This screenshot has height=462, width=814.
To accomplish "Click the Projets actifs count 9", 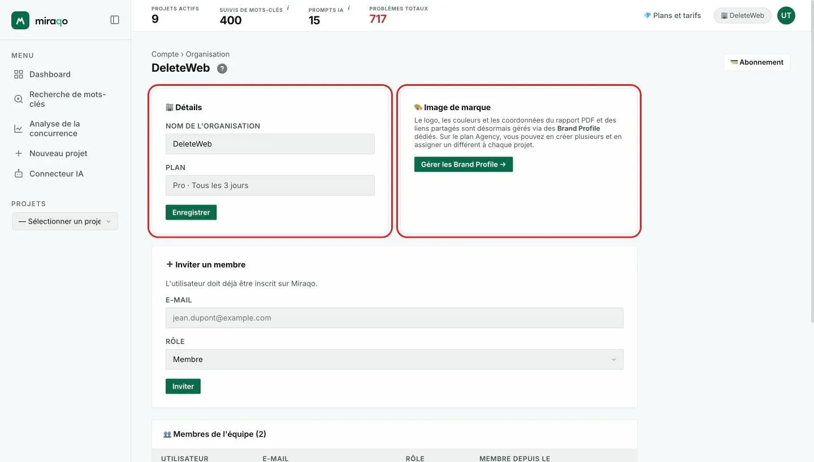I will click(155, 19).
